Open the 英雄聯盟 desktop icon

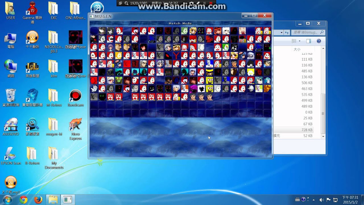point(32,69)
